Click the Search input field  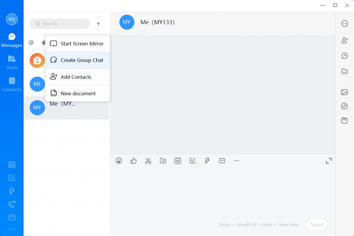pos(62,24)
